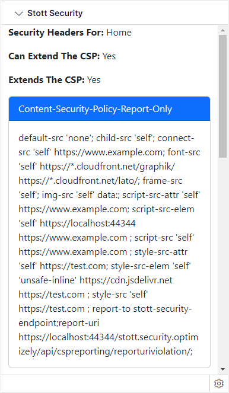This screenshot has width=229, height=393.
Task: Click the 'Security Headers For:' label
Action: pos(56,33)
